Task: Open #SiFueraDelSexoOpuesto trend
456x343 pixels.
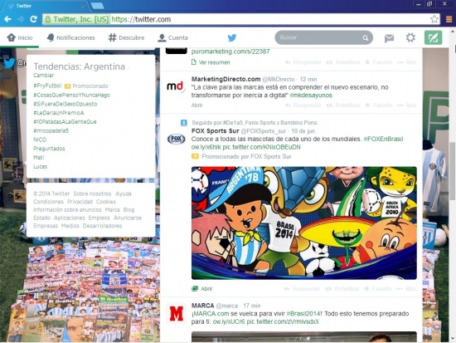Action: [65, 104]
